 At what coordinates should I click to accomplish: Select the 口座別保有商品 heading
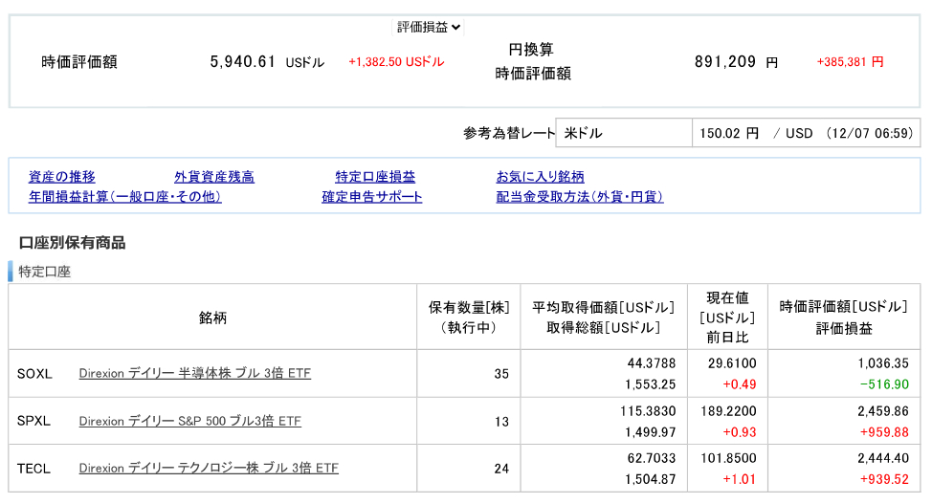[72, 243]
